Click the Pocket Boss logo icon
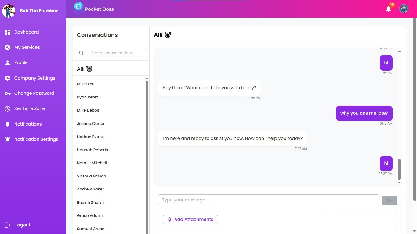The height and width of the screenshot is (234, 417). (78, 9)
